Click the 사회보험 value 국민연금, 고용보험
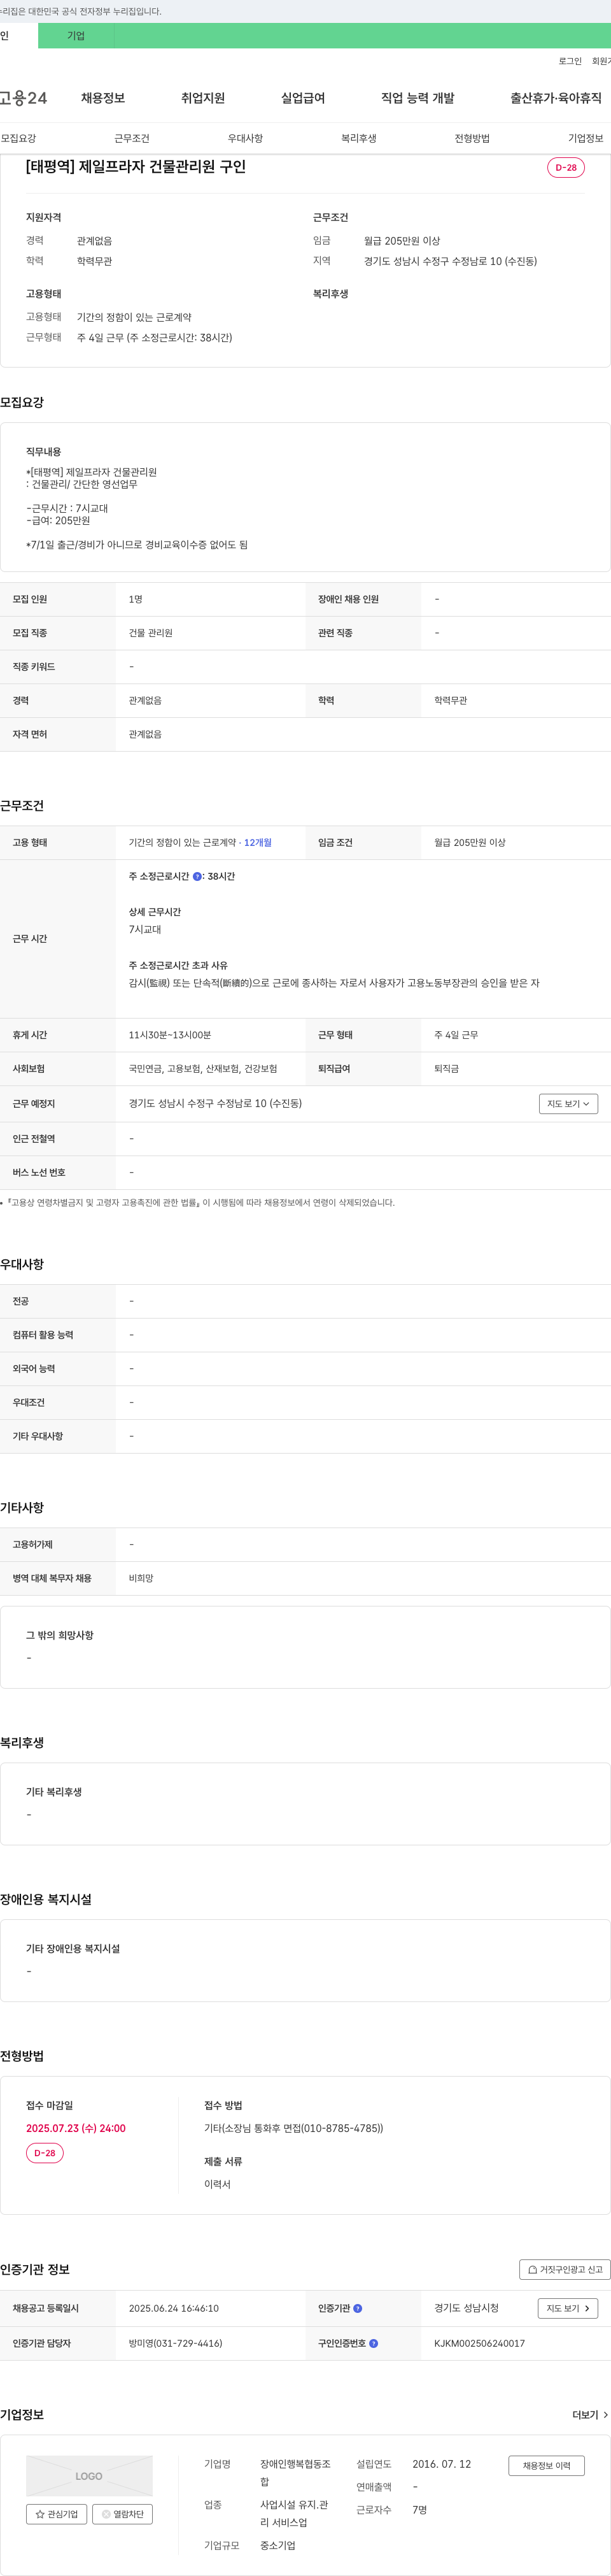The height and width of the screenshot is (2576, 611). (x=202, y=1069)
